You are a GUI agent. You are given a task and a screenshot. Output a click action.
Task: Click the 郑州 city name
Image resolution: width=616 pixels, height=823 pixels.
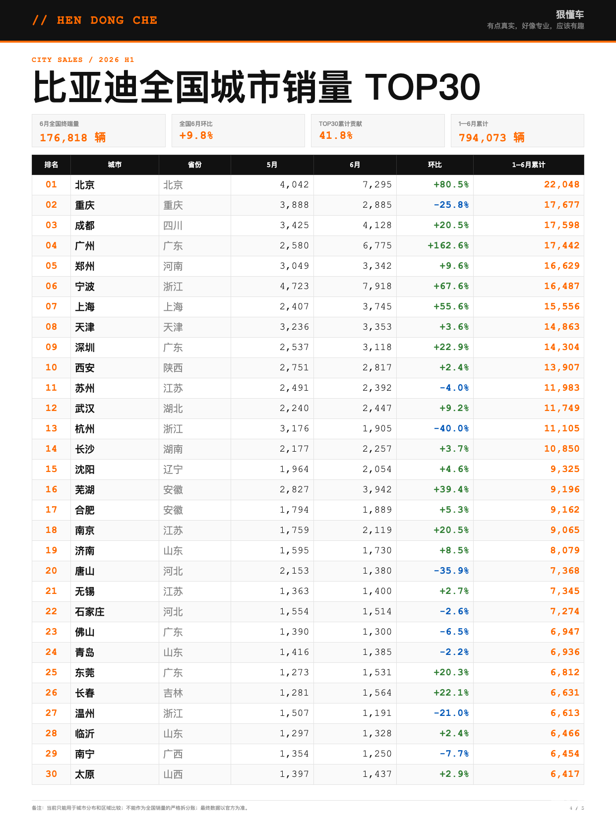[x=85, y=266]
